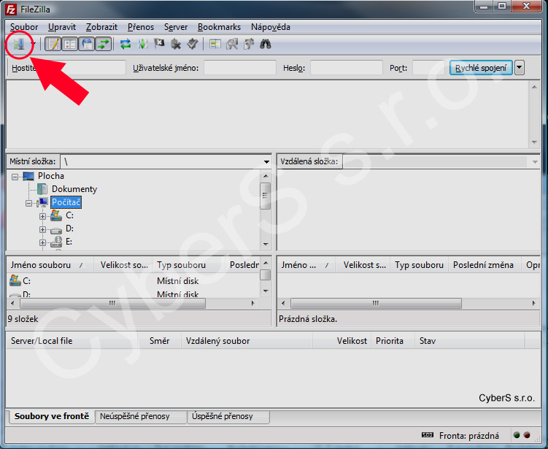Open the Nápověda menu

point(271,27)
